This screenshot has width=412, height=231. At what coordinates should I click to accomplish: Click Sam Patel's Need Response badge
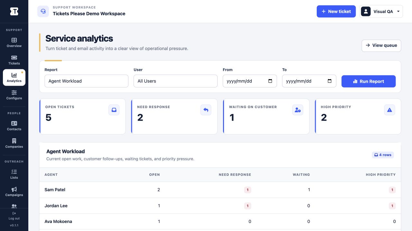tap(248, 190)
